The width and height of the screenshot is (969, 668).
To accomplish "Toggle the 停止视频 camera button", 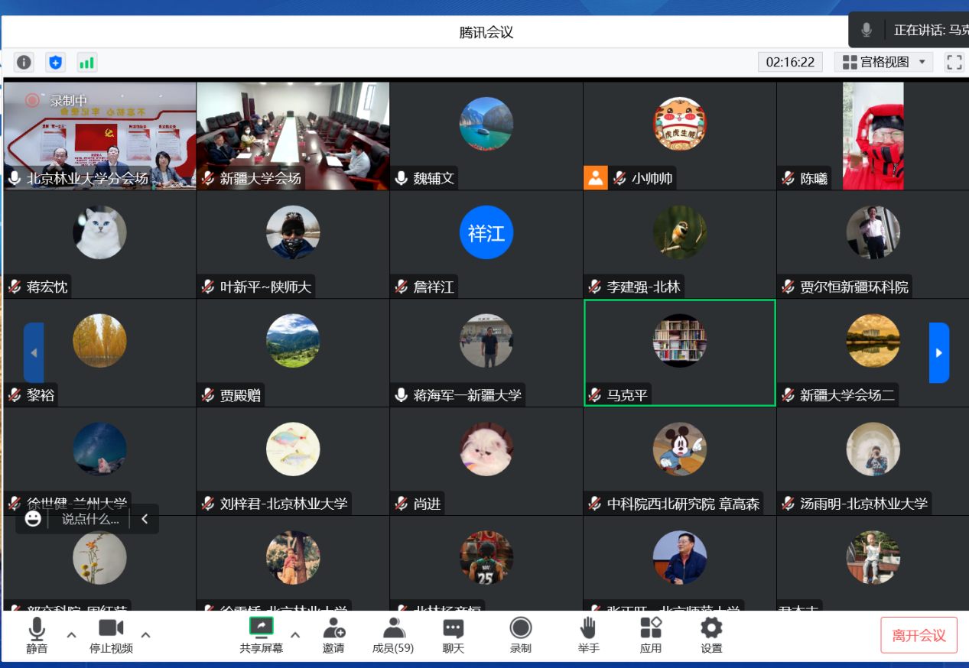I will 111,635.
